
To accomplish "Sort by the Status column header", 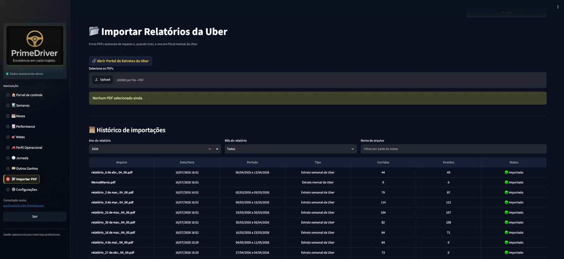I will tap(514, 162).
